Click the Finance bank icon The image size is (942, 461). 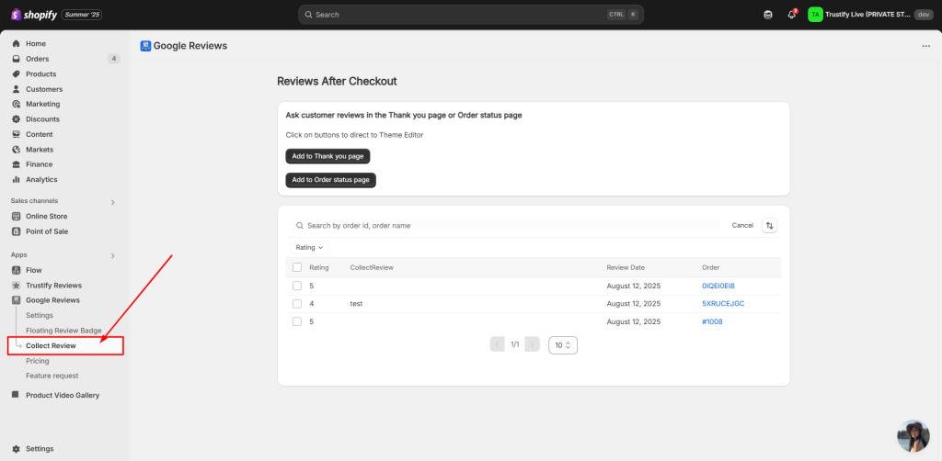(17, 164)
